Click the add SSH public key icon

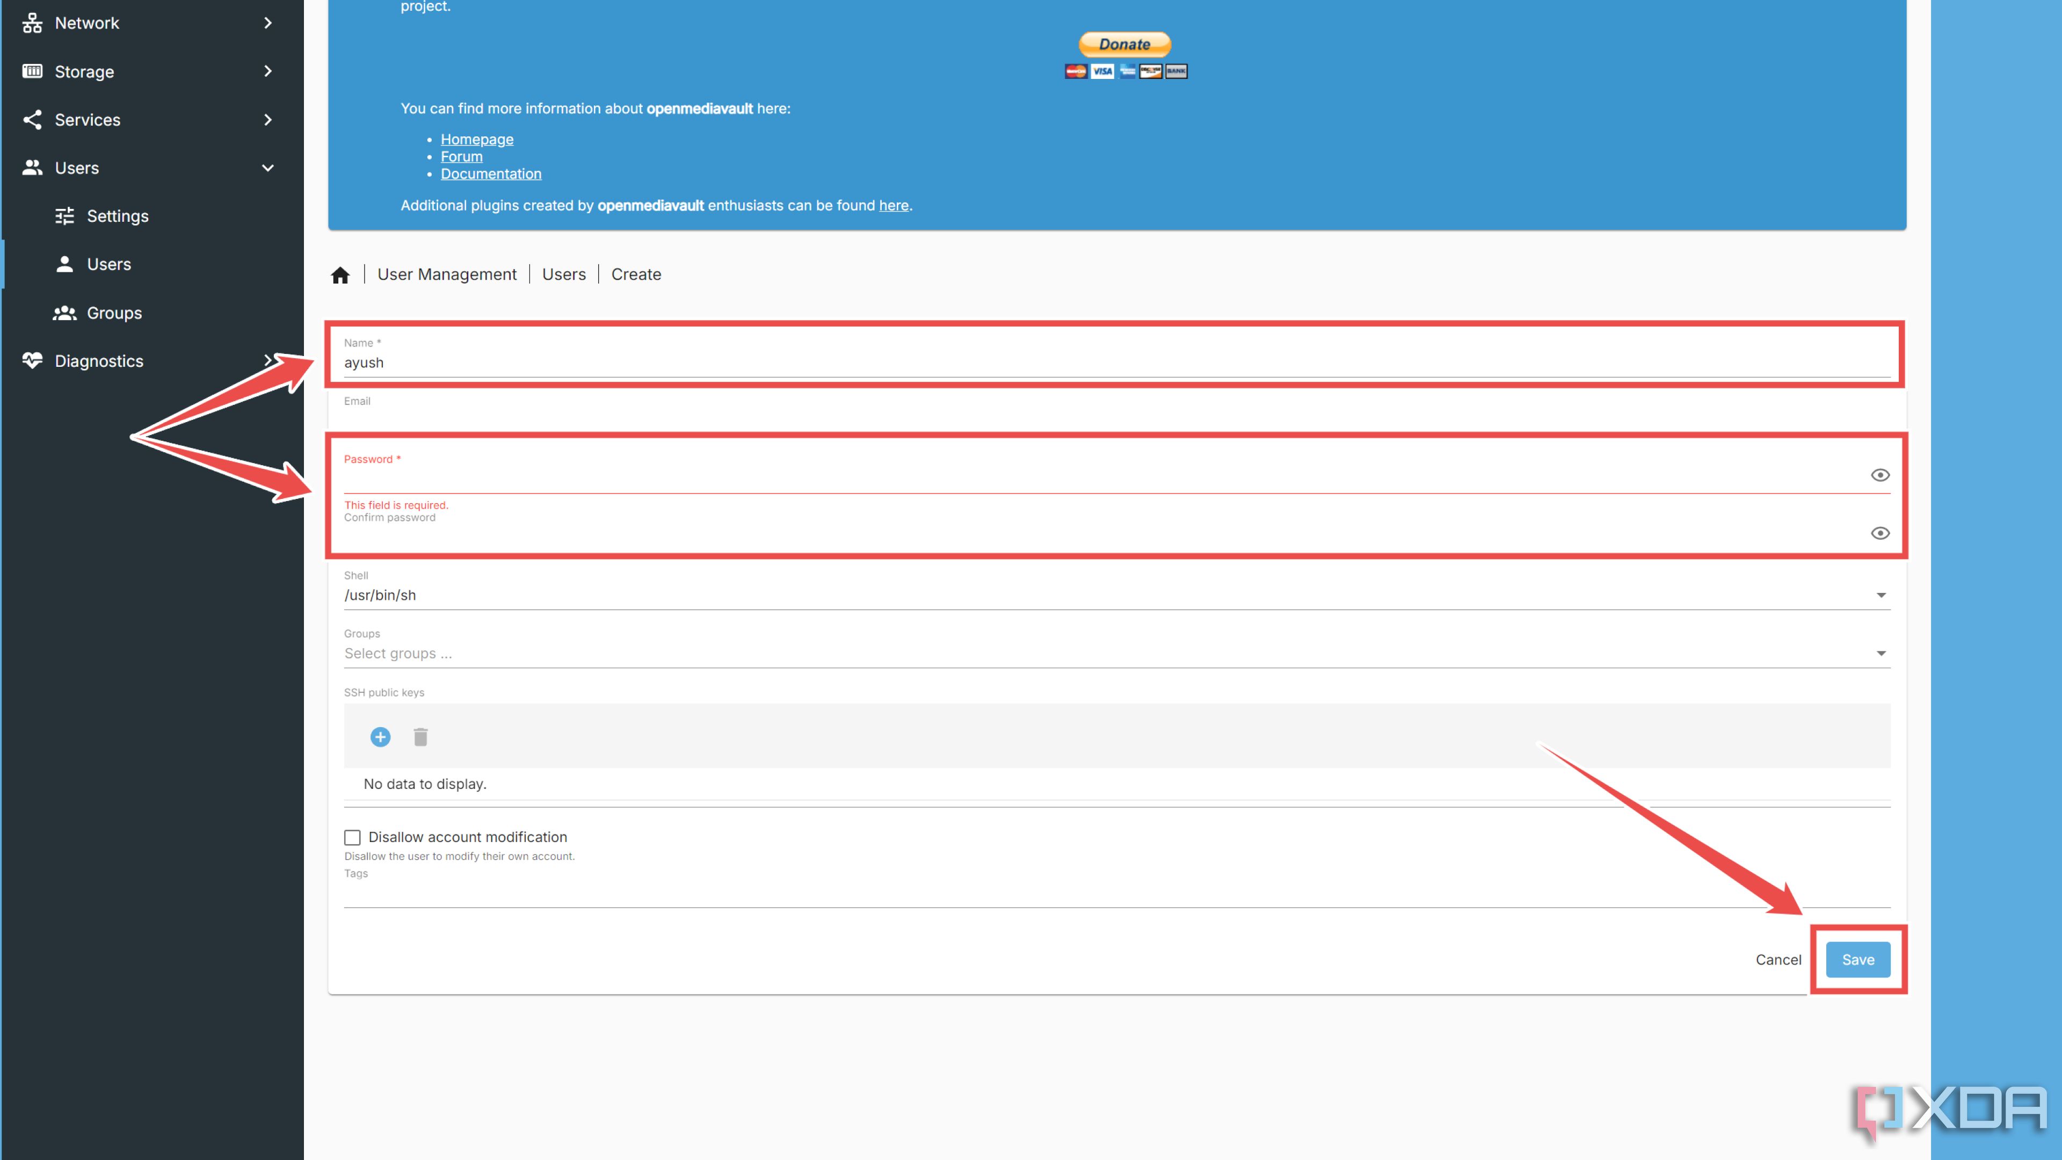tap(380, 736)
